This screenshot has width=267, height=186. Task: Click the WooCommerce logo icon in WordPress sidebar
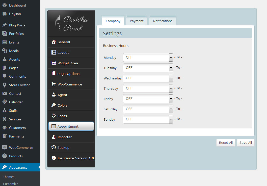pos(5,147)
